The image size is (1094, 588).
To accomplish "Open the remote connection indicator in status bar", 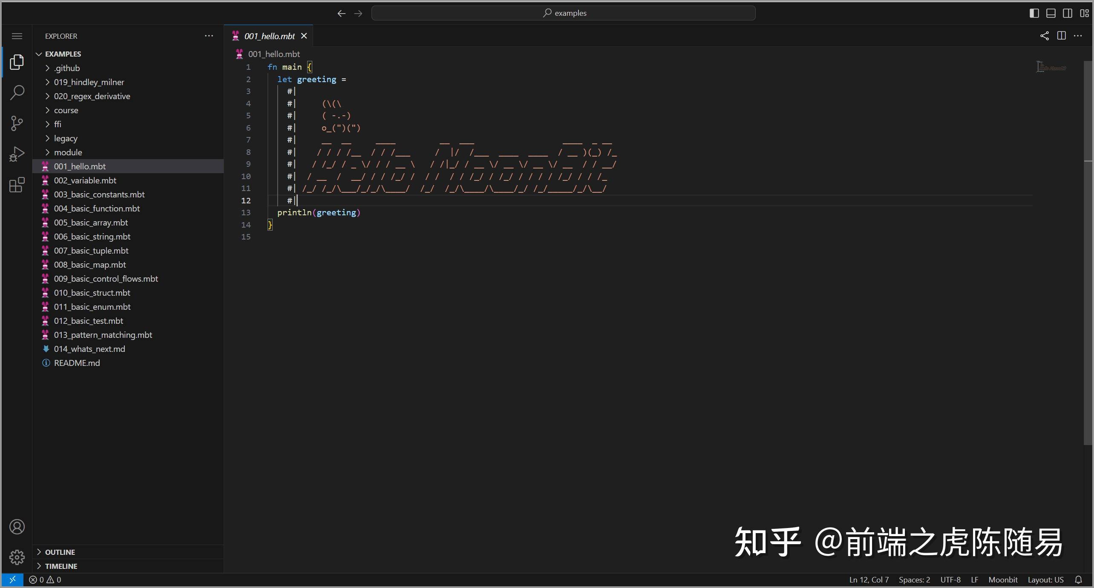I will 12,579.
